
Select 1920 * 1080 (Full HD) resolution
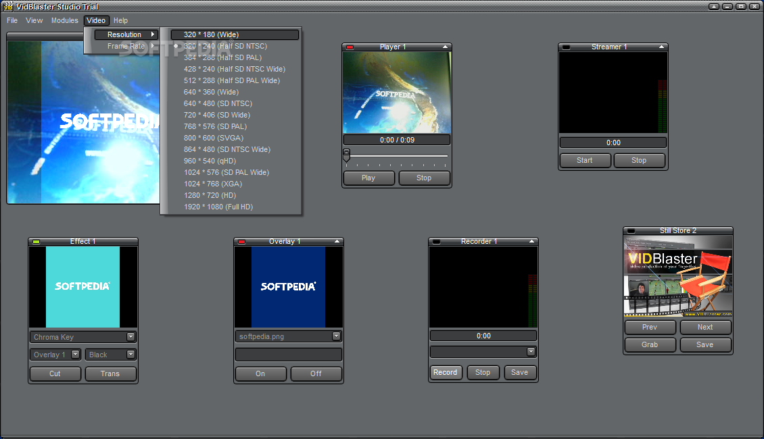(x=235, y=207)
